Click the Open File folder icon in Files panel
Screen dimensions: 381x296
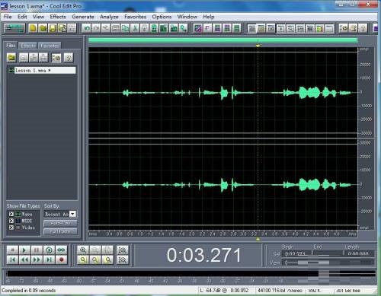(11, 58)
